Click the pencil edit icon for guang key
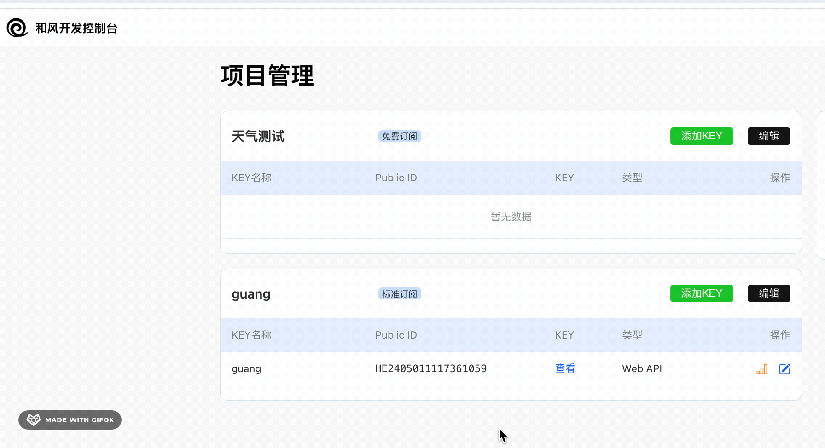 (784, 369)
